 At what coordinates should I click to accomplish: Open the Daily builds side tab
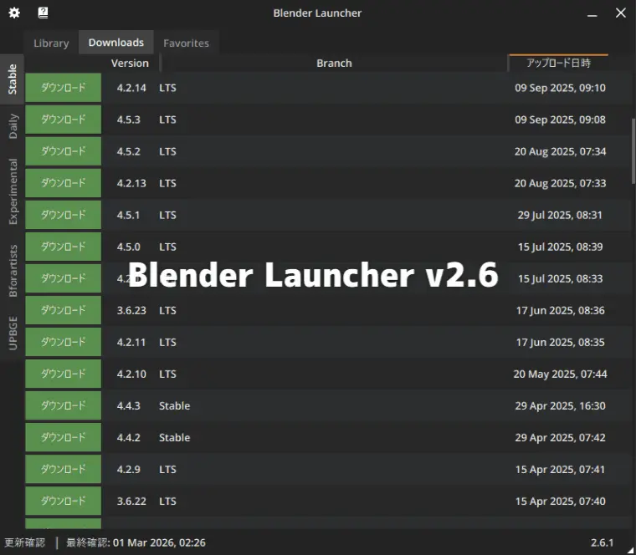click(x=13, y=126)
